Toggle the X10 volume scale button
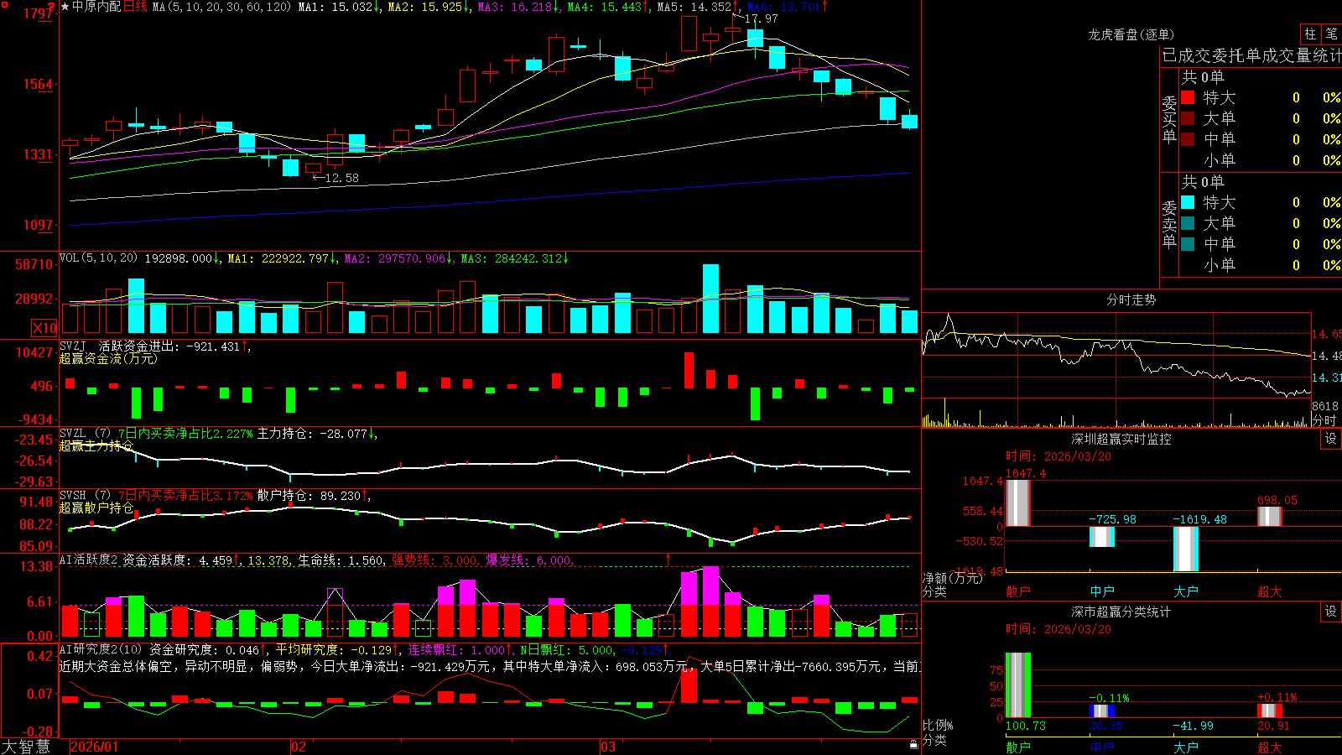 44,328
